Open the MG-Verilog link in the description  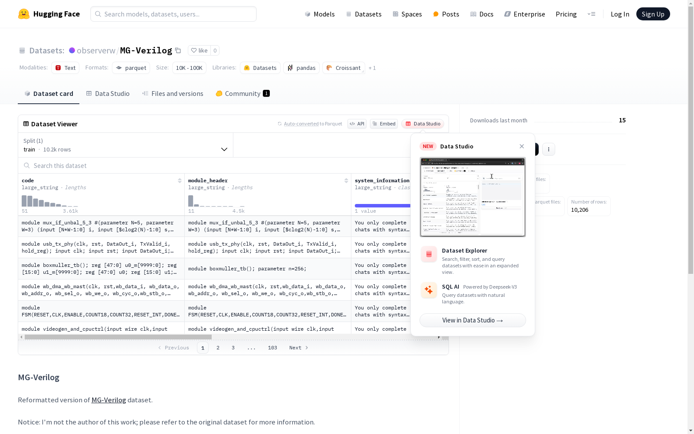(x=108, y=400)
